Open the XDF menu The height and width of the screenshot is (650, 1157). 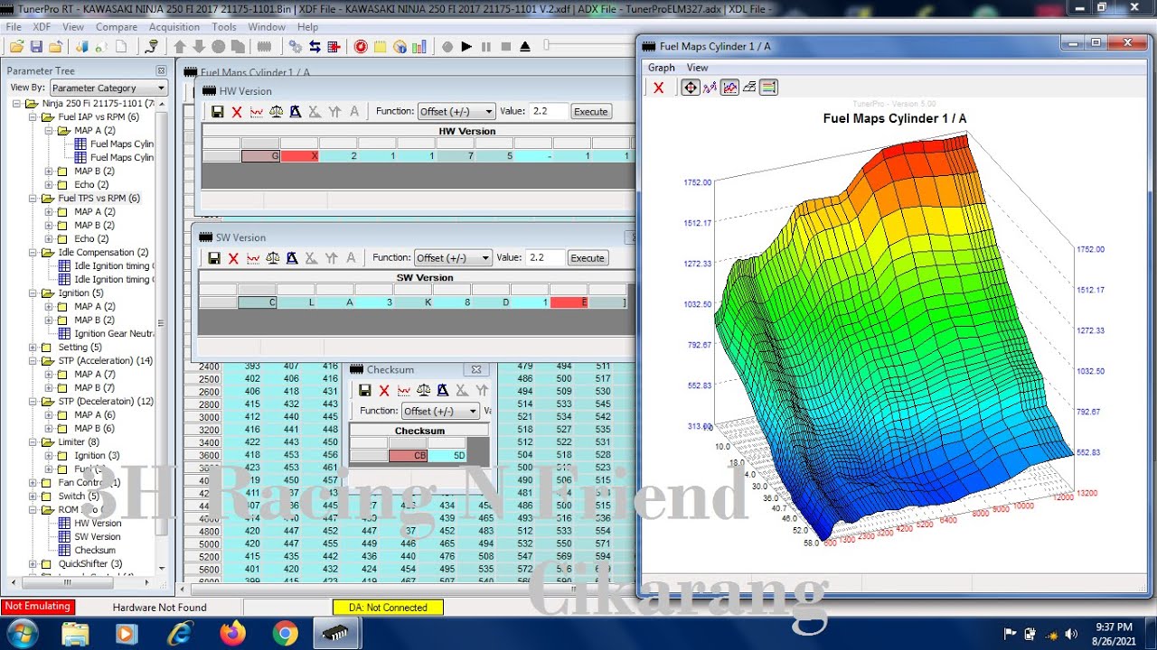[42, 27]
